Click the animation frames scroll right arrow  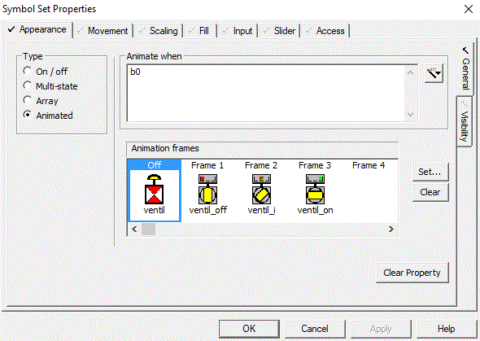coord(391,230)
